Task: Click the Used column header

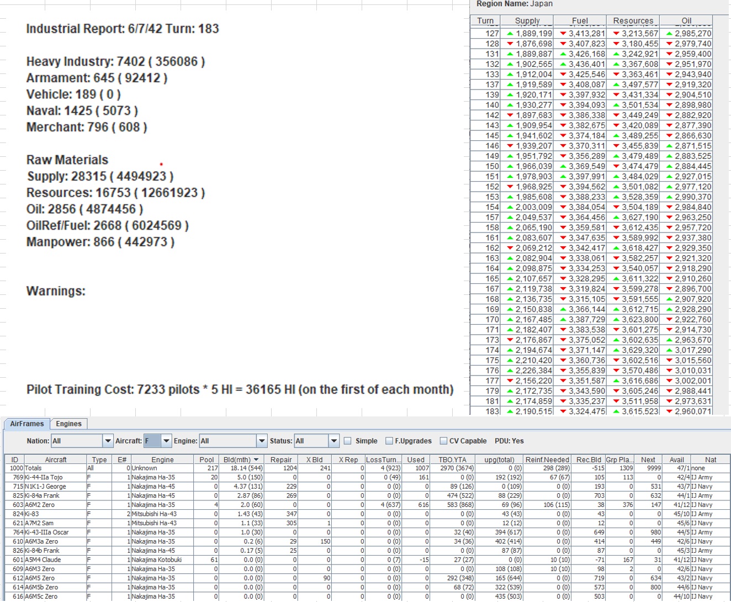Action: coord(416,460)
